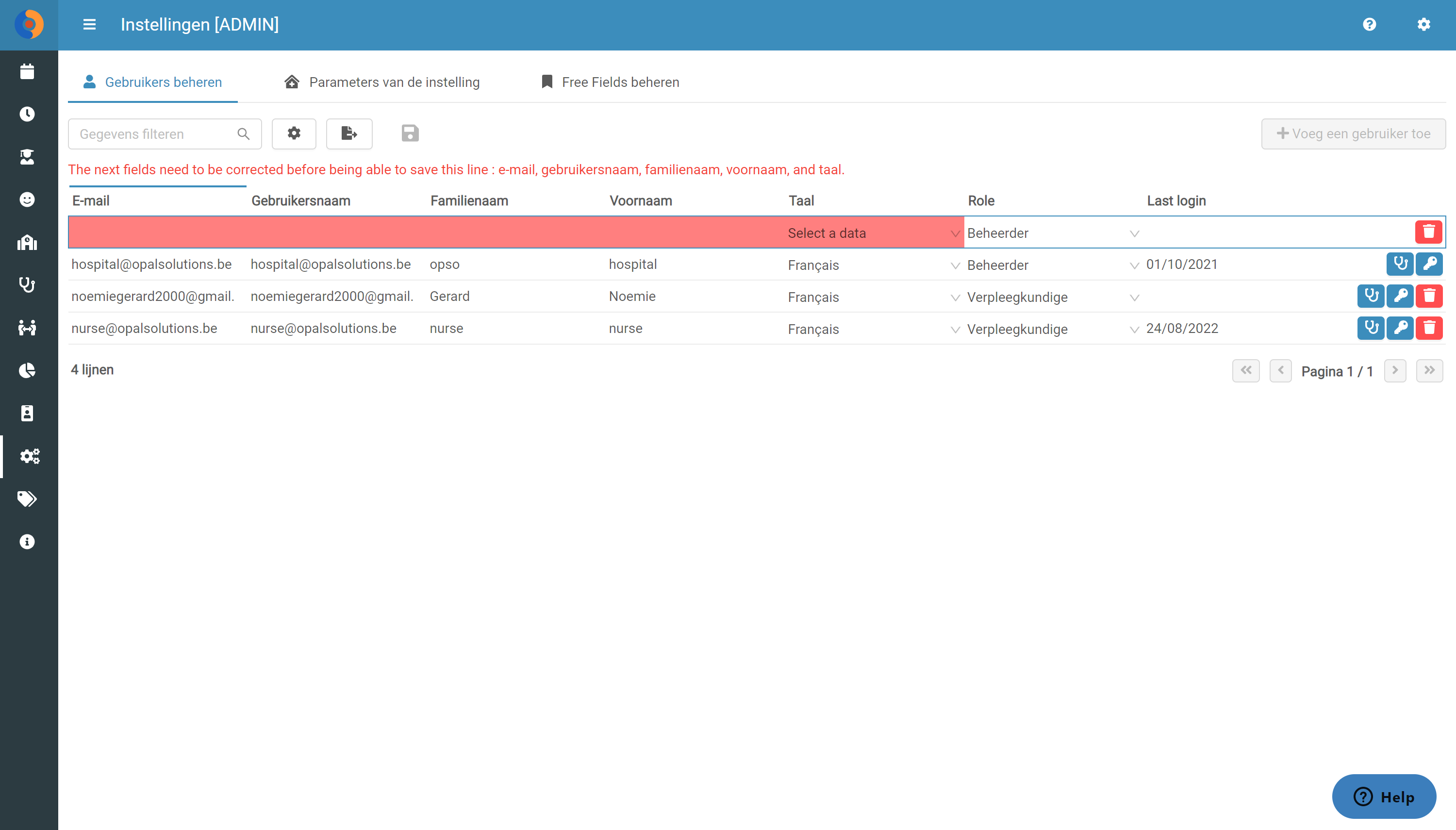Click key button for hospital@opalsolutions.be
This screenshot has width=1456, height=830.
pos(1429,264)
